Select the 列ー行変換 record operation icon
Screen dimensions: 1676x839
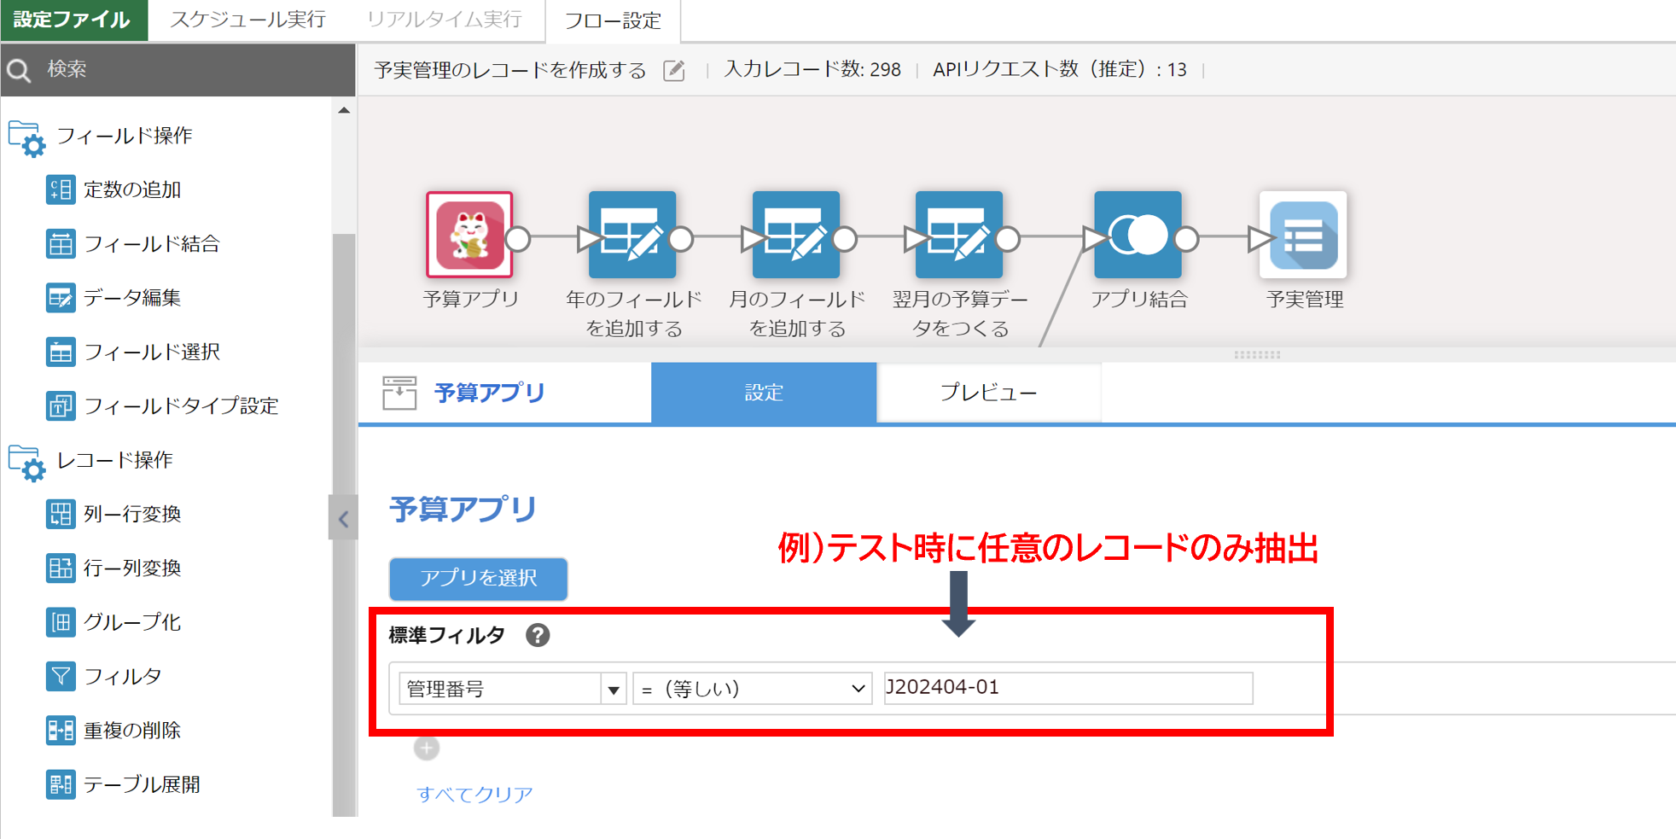click(x=59, y=514)
